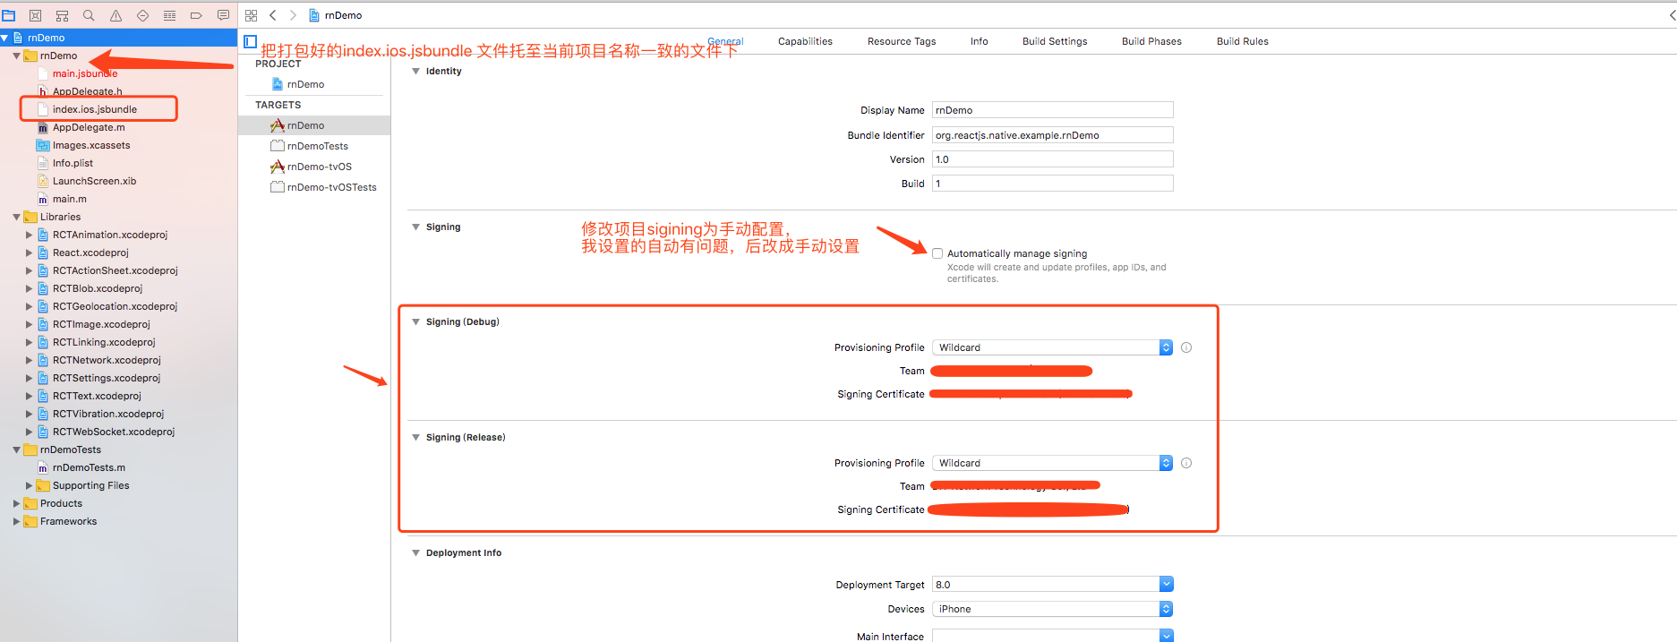Open the Release Provisioning Profile dropdown
Image resolution: width=1677 pixels, height=642 pixels.
(1052, 463)
